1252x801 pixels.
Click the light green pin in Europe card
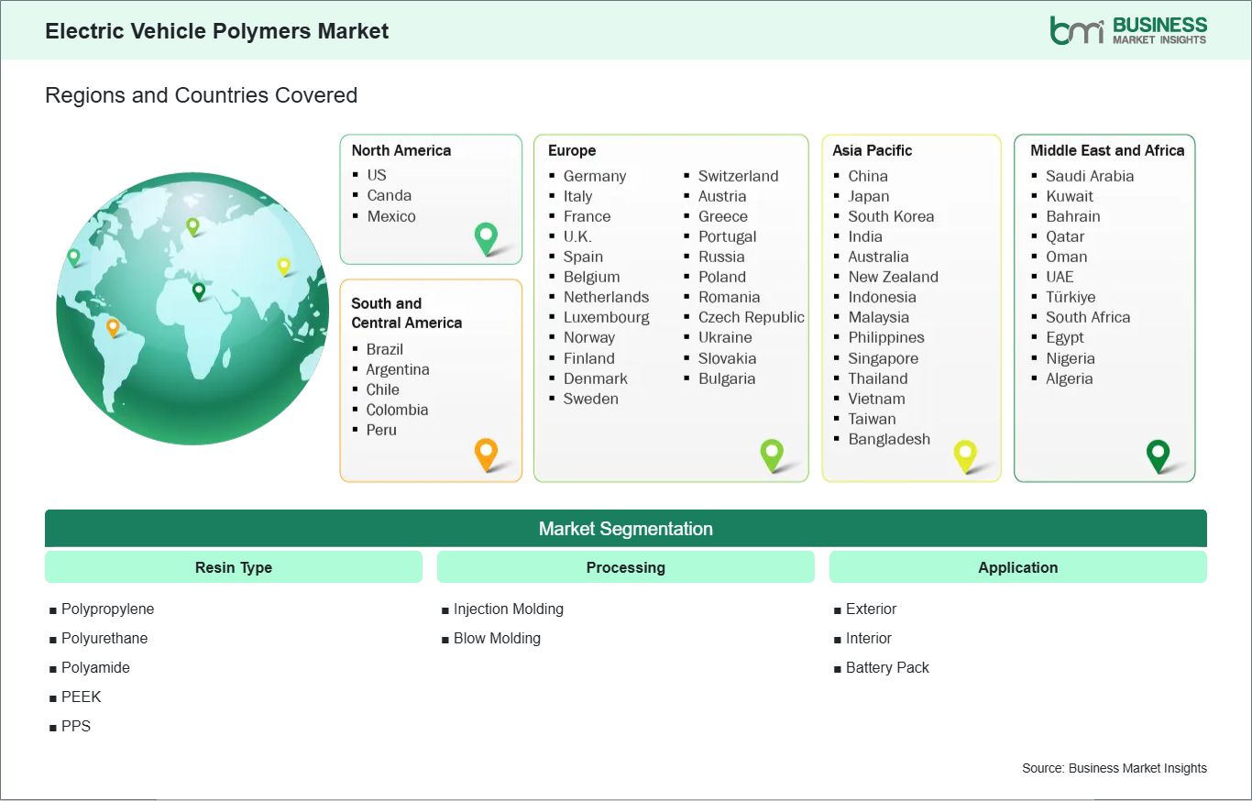coord(772,455)
